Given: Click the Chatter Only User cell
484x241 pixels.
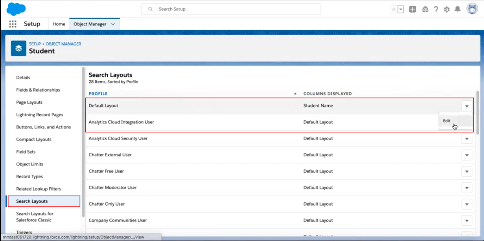Looking at the screenshot, I should pyautogui.click(x=107, y=204).
